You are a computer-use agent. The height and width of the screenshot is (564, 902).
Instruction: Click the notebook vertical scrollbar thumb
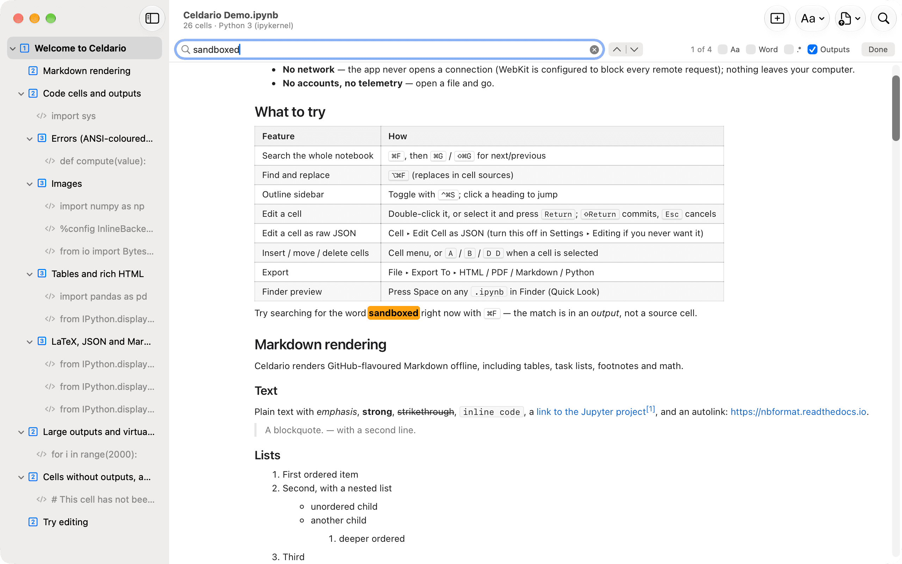896,108
